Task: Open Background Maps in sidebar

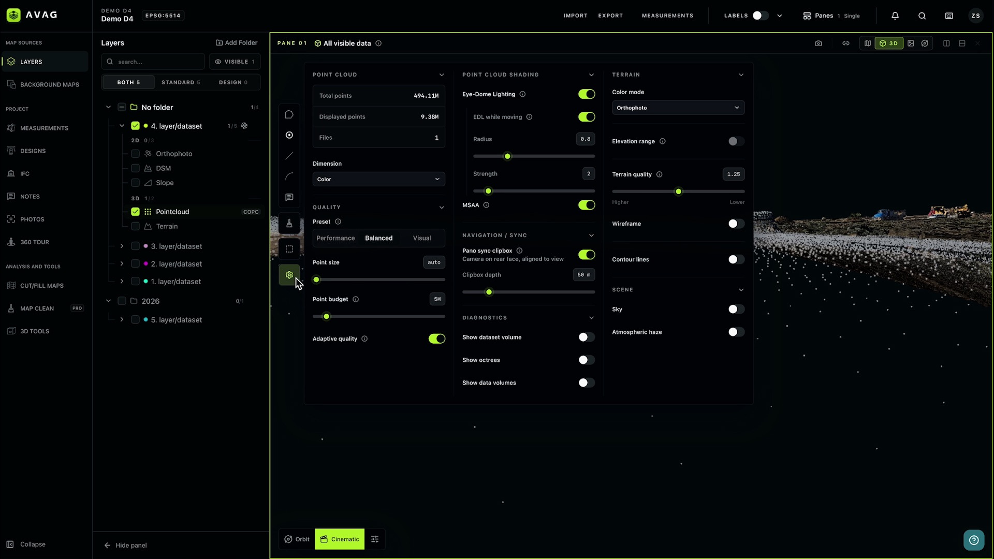Action: coord(45,84)
